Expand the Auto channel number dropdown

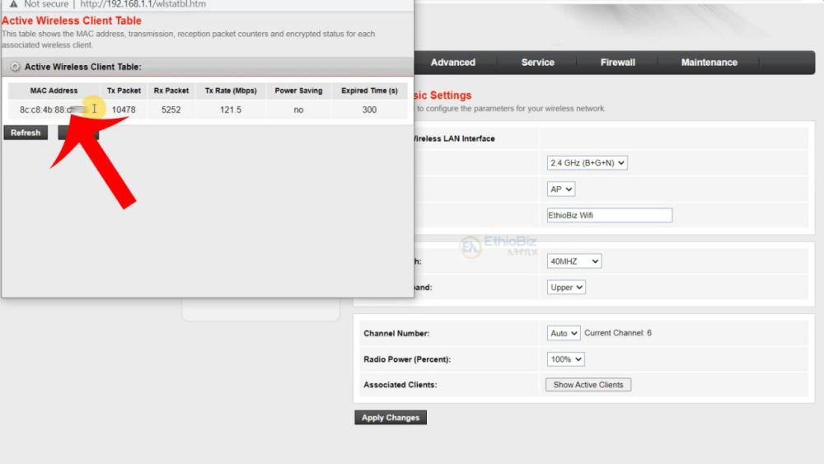pos(564,334)
